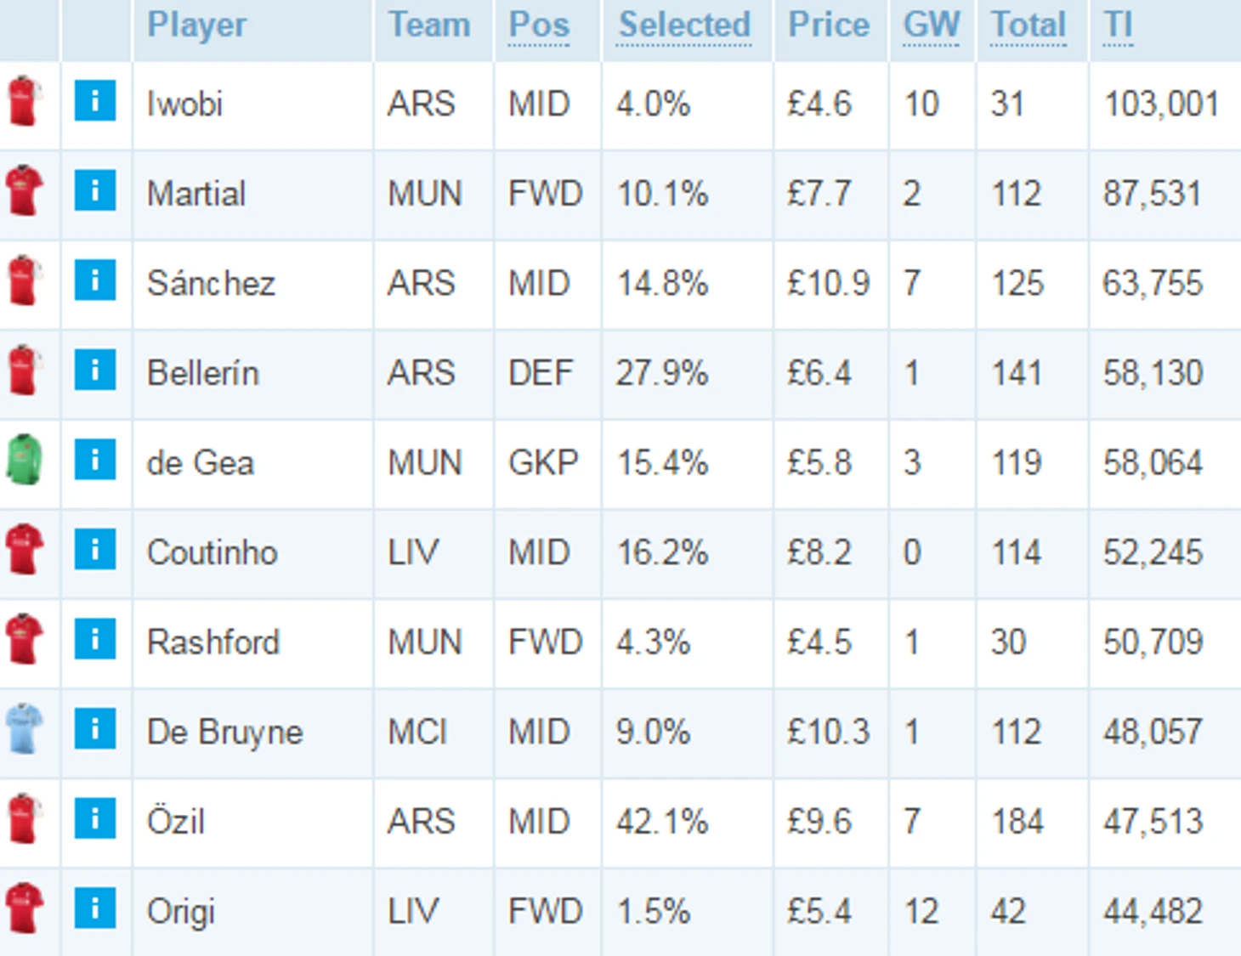The width and height of the screenshot is (1241, 956).
Task: Open De Bruyne's info icon
Action: click(x=95, y=729)
